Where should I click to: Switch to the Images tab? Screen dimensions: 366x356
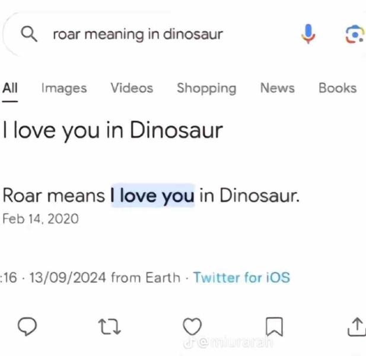[64, 88]
